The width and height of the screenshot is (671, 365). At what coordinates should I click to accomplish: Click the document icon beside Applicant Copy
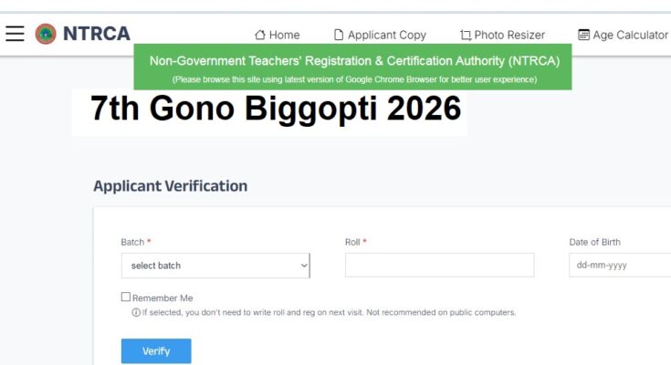339,35
